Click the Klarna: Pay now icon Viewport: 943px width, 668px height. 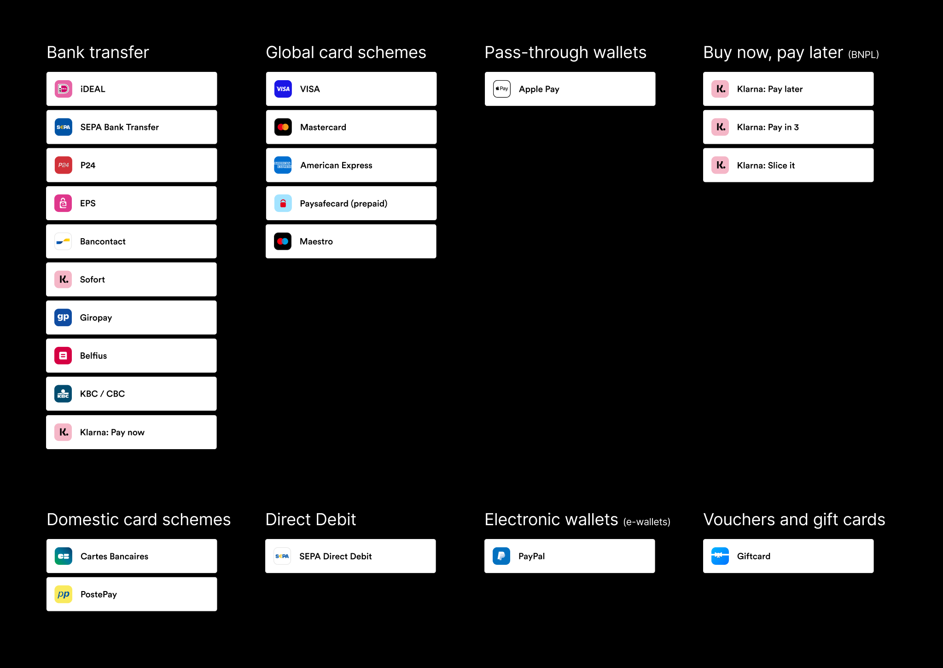click(63, 432)
